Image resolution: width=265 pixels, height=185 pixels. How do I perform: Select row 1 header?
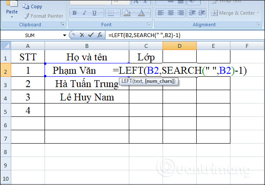coord(6,57)
